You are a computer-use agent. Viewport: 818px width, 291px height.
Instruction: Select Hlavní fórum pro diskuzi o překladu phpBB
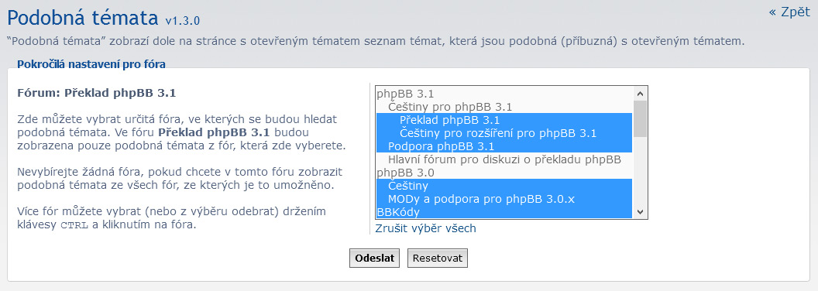coord(504,159)
